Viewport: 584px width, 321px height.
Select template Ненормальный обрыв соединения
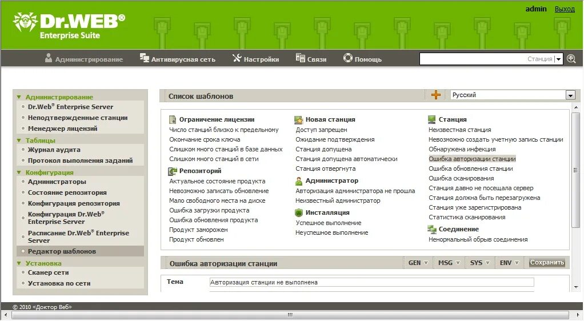pos(478,239)
